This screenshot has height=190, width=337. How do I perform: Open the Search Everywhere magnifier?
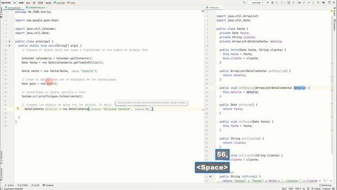[x=334, y=3]
